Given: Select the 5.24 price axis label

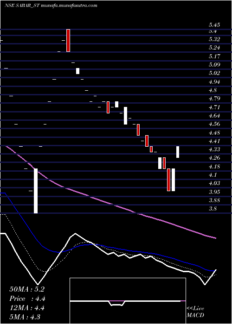Looking at the screenshot, I should [214, 48].
